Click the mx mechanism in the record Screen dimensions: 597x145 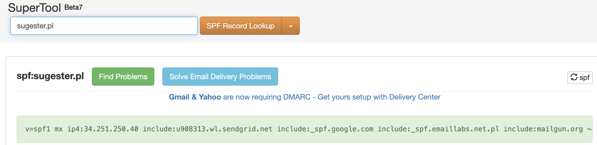click(58, 129)
